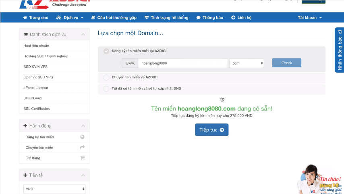Click the domain name input field
This screenshot has height=194, width=344.
[183, 63]
